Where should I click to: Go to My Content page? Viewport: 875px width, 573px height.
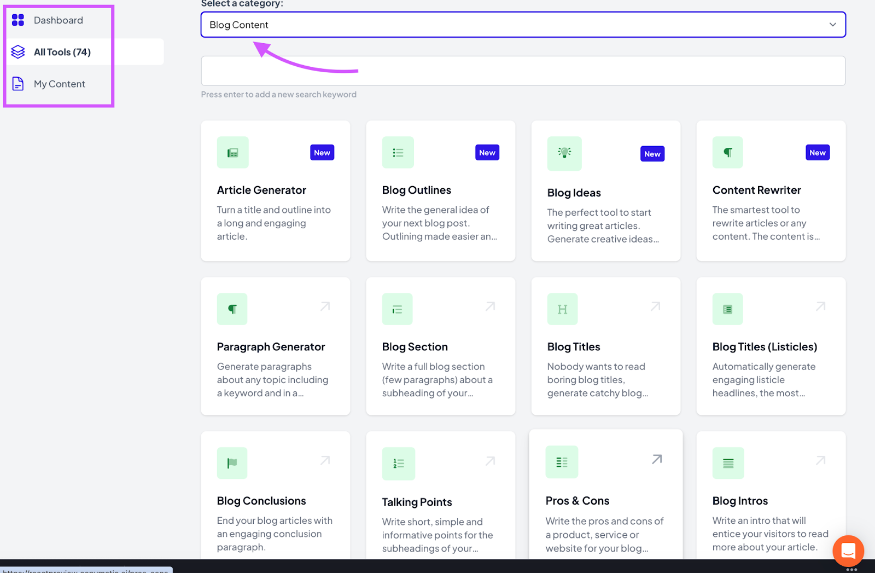point(59,84)
